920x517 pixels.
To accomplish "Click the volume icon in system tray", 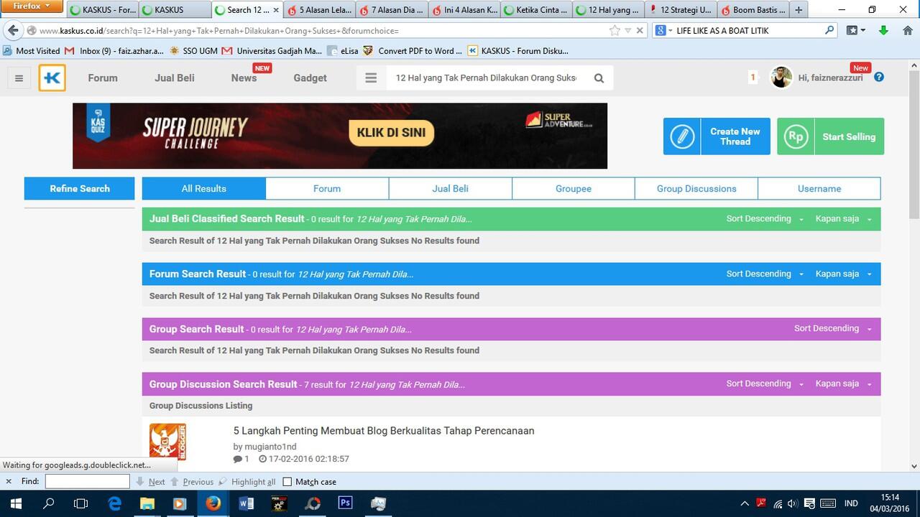I will [x=793, y=503].
